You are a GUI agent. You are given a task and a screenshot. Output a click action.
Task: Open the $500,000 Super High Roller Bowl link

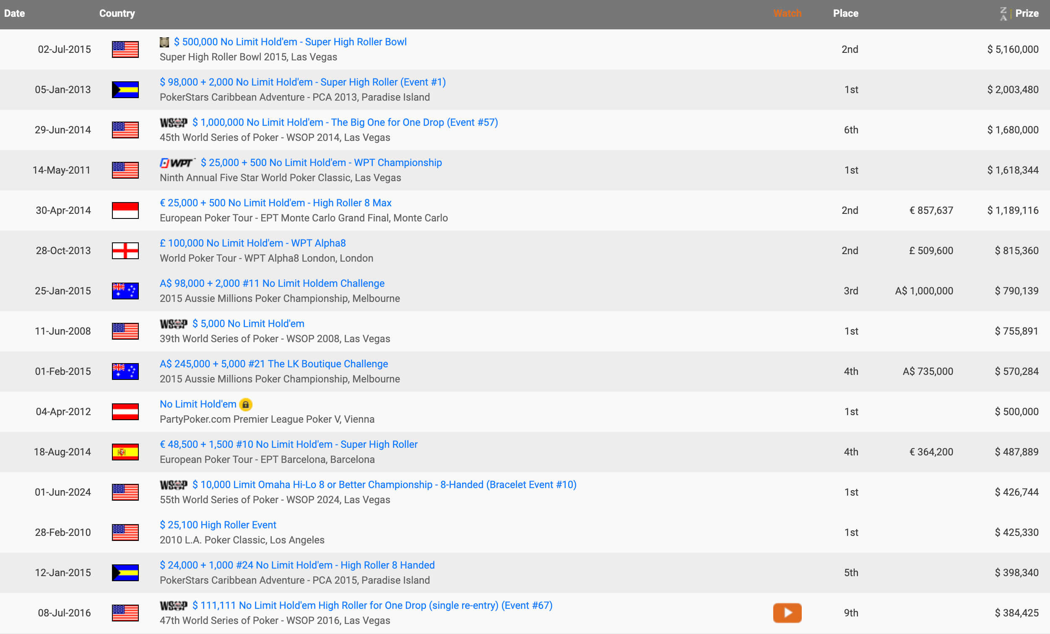290,42
